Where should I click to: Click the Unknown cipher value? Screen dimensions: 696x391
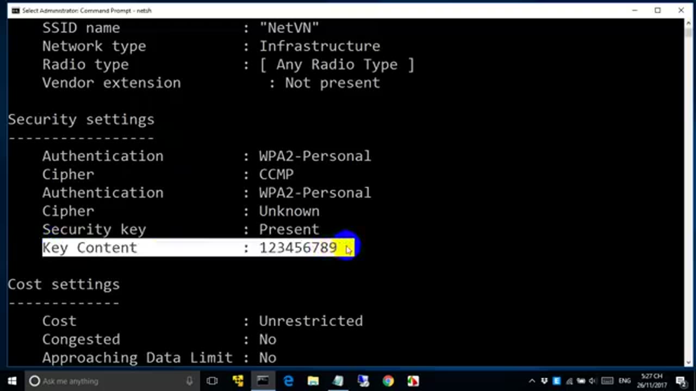pos(289,211)
